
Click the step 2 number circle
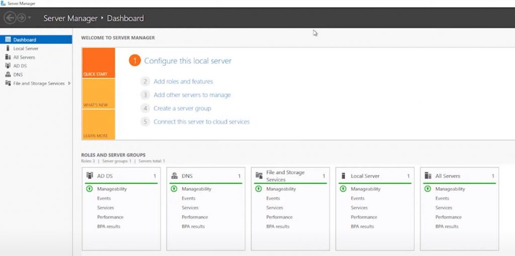click(145, 81)
